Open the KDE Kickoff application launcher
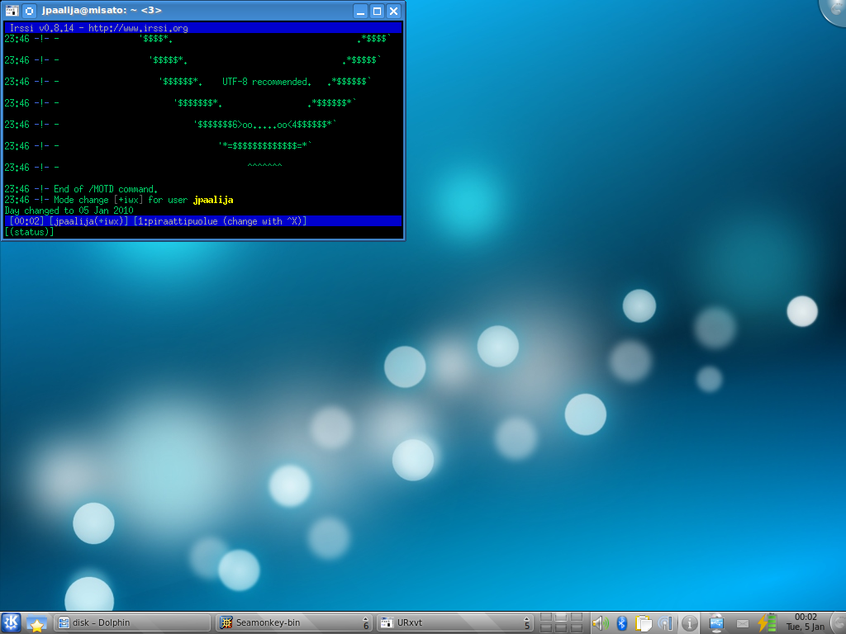This screenshot has width=846, height=634. tap(11, 622)
